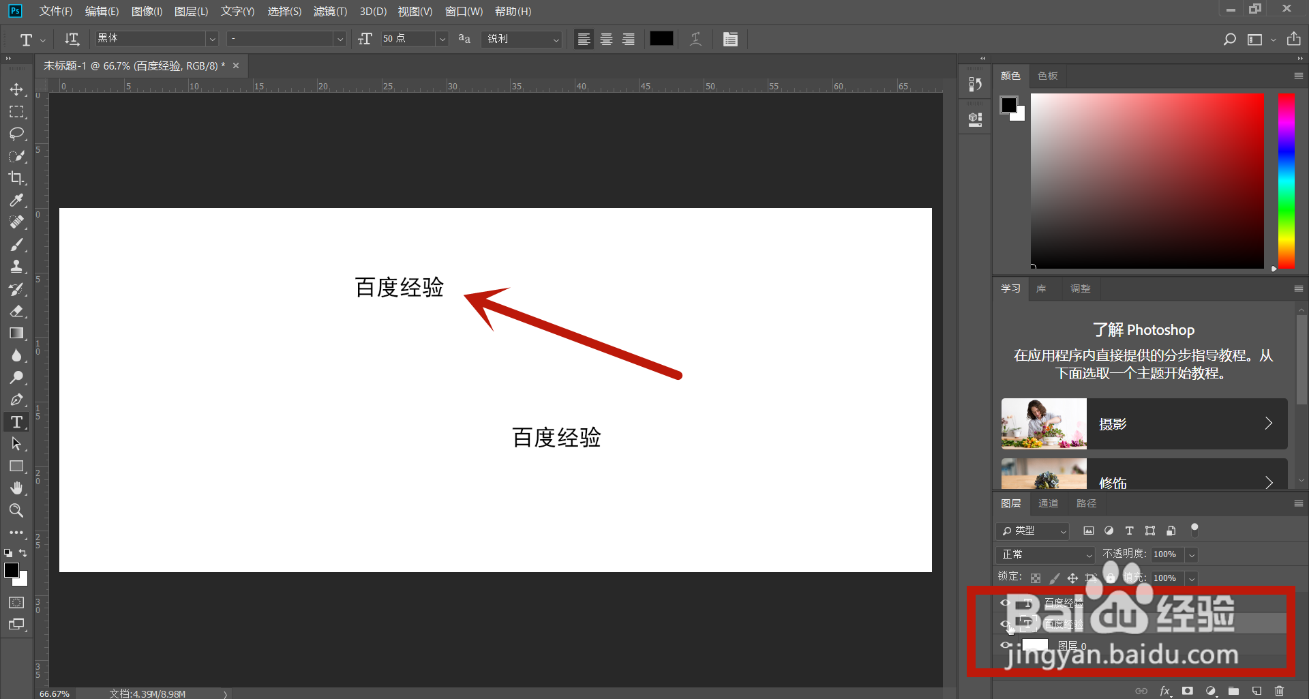The width and height of the screenshot is (1309, 699).
Task: Hide the 图层 0 layer
Action: coord(1006,645)
